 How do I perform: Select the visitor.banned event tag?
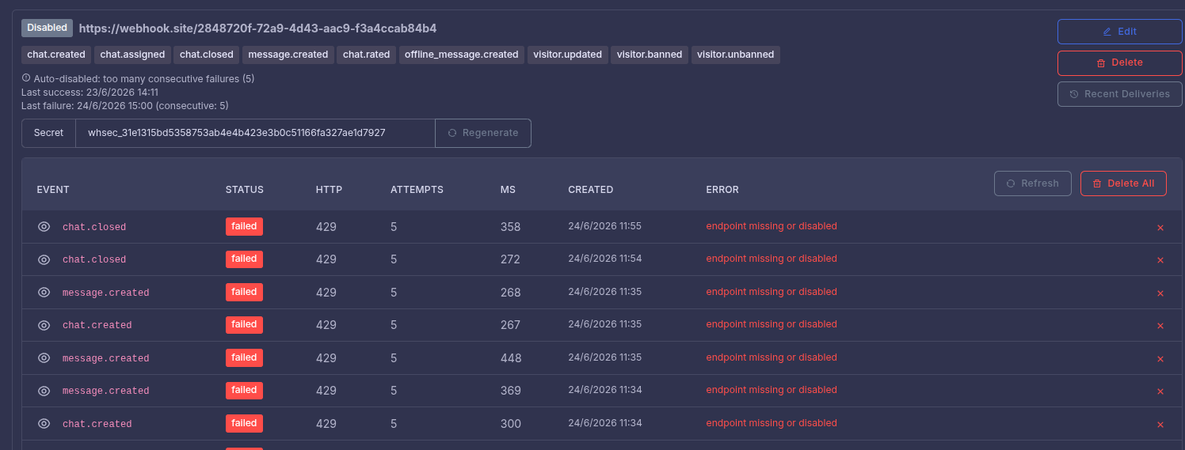pos(650,55)
